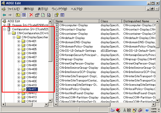Screen dimensions: 161x113
Task: Click the dSUISettings class cell
Action: pyautogui.click(x=109, y=51)
